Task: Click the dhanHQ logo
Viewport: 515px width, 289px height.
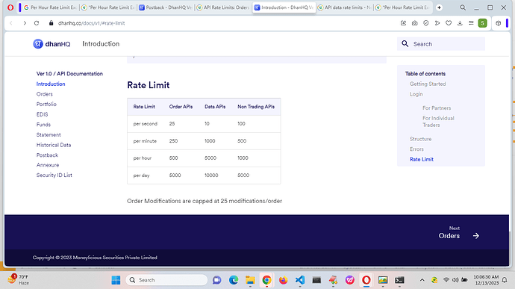Action: click(51, 44)
